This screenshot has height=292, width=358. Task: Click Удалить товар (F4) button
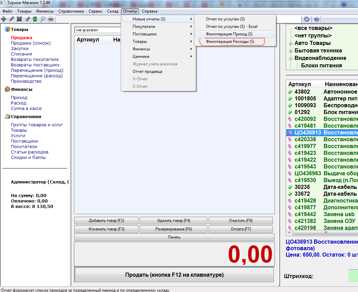pos(174,221)
